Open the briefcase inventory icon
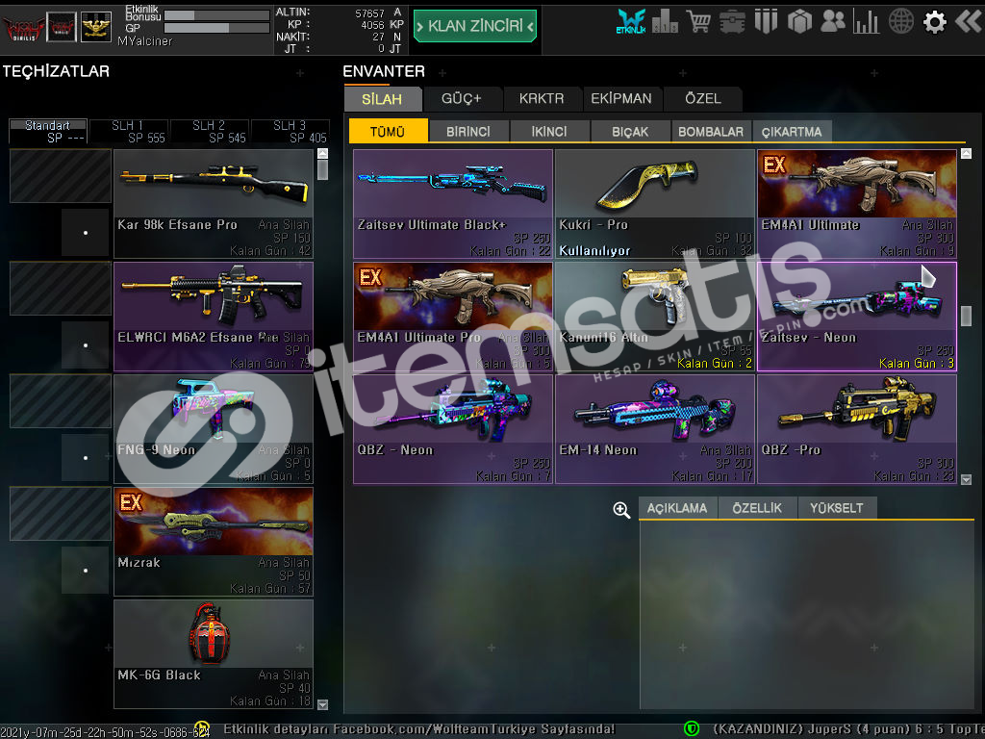Screen dimensions: 985x739 732,22
